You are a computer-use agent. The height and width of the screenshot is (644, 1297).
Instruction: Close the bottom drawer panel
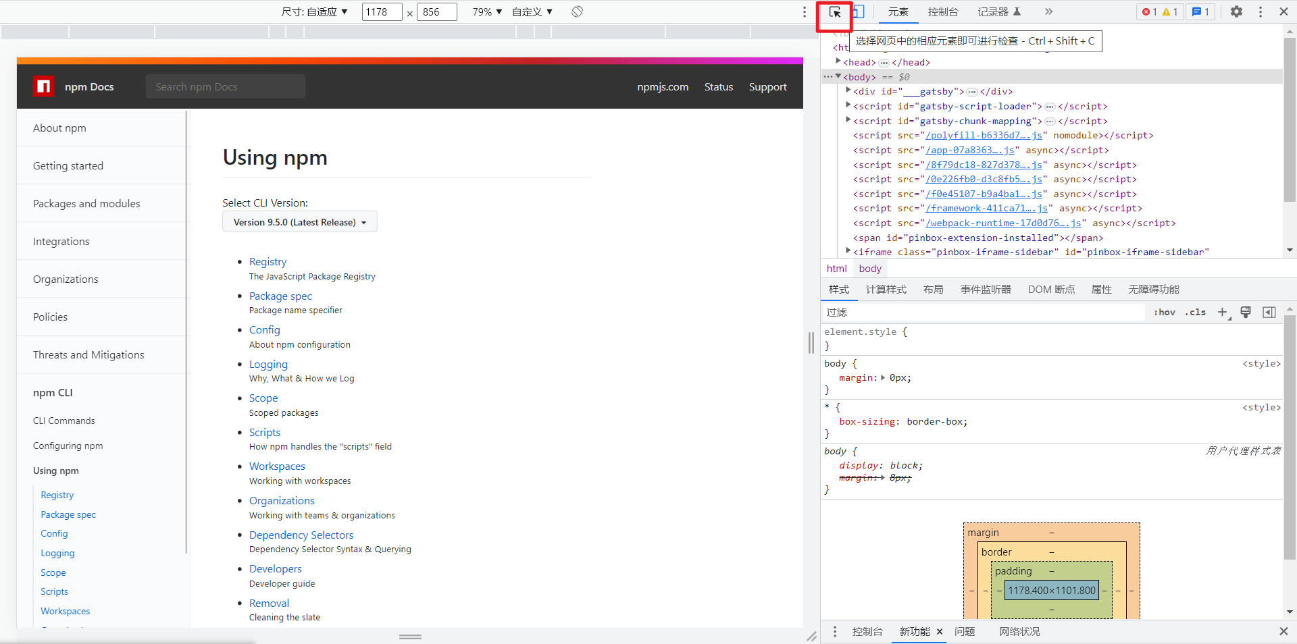pos(1283,631)
